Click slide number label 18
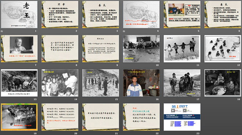Image resolution: width=242 pixels, height=135 pixels. pos(239,99)
